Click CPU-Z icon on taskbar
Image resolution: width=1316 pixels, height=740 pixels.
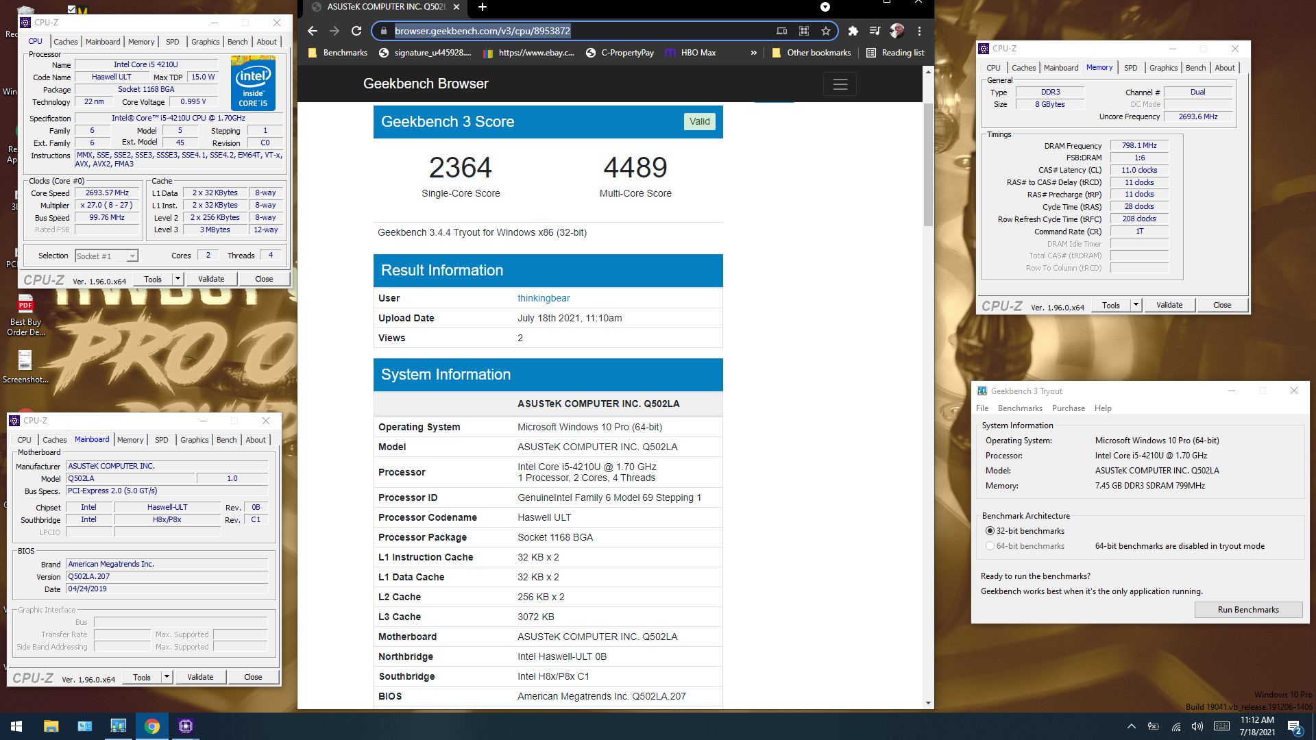click(x=186, y=726)
